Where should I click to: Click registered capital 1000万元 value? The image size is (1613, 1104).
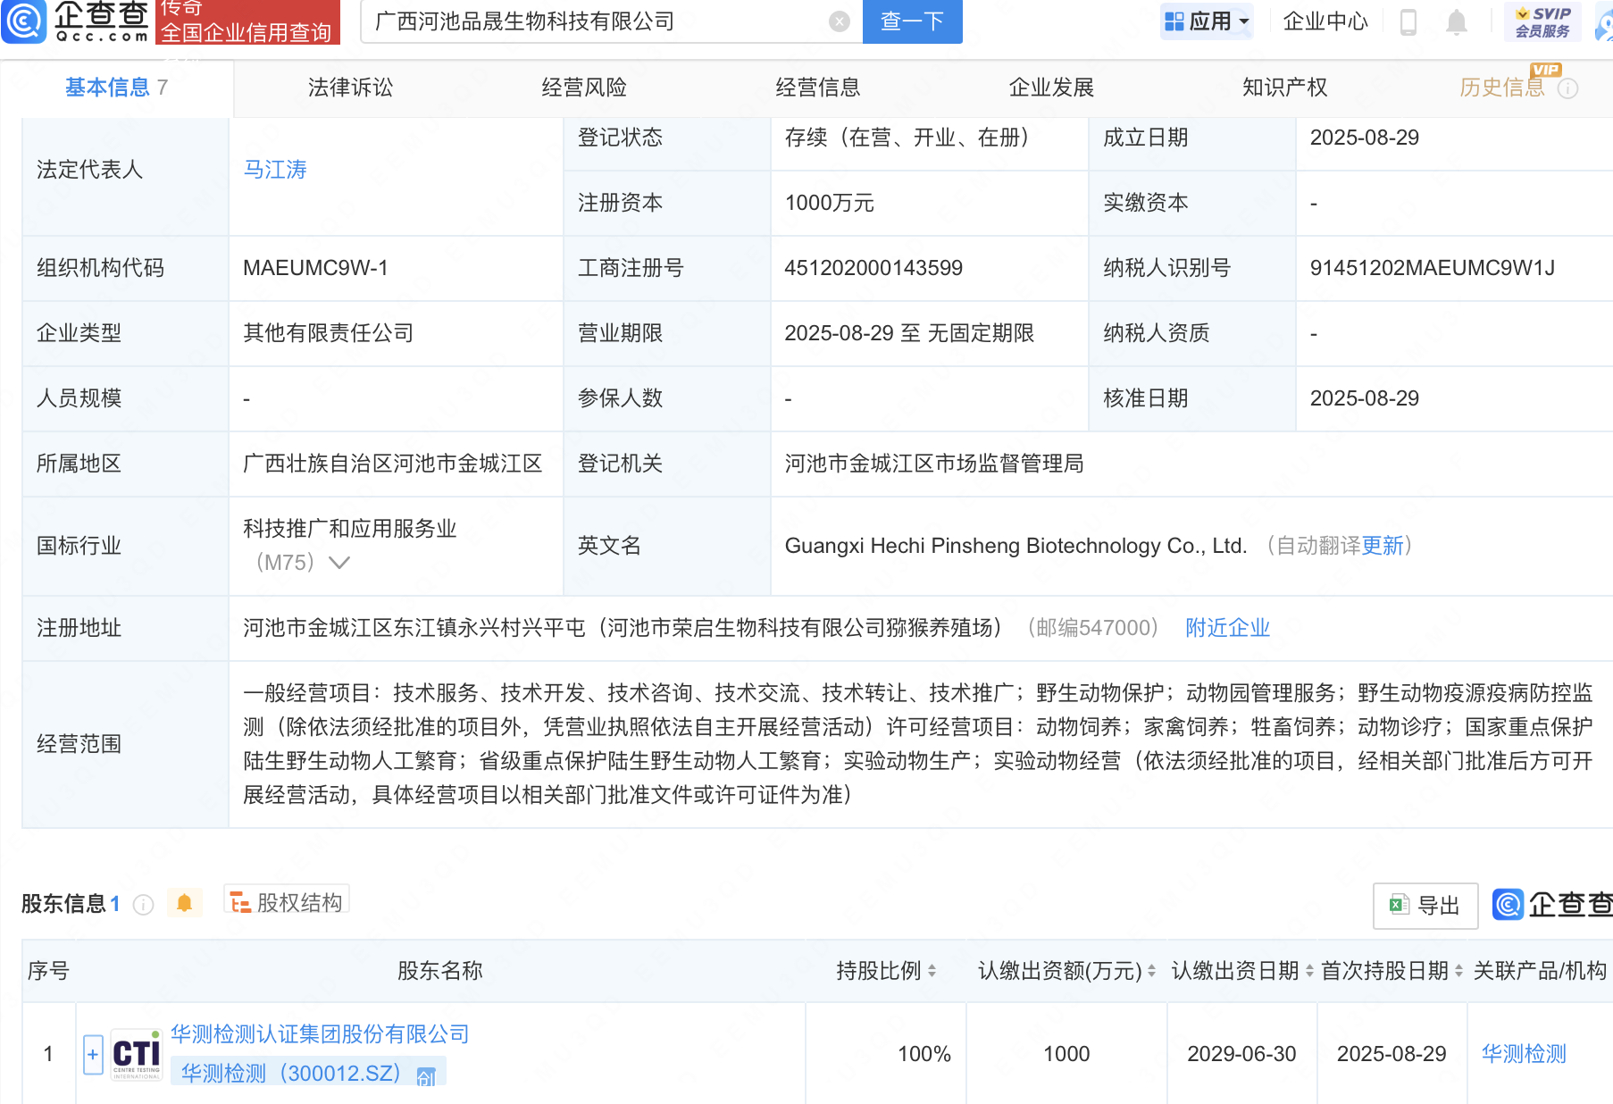(830, 203)
